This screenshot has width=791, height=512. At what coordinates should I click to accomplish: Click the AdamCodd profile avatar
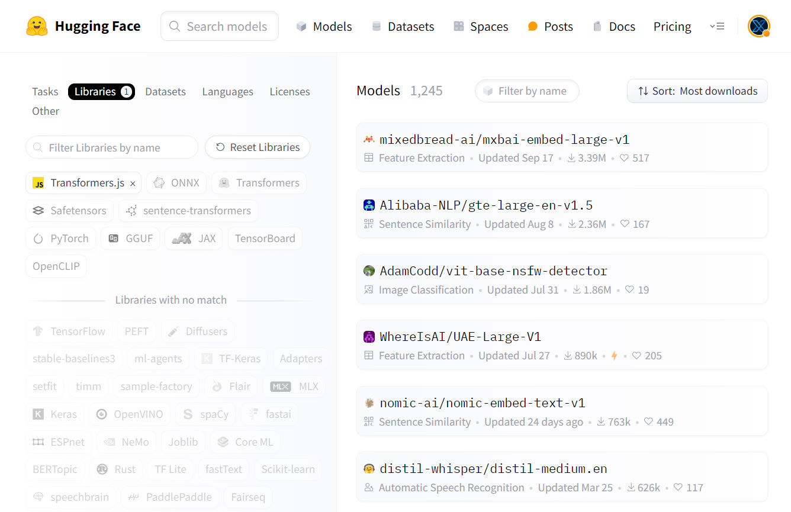pyautogui.click(x=369, y=271)
